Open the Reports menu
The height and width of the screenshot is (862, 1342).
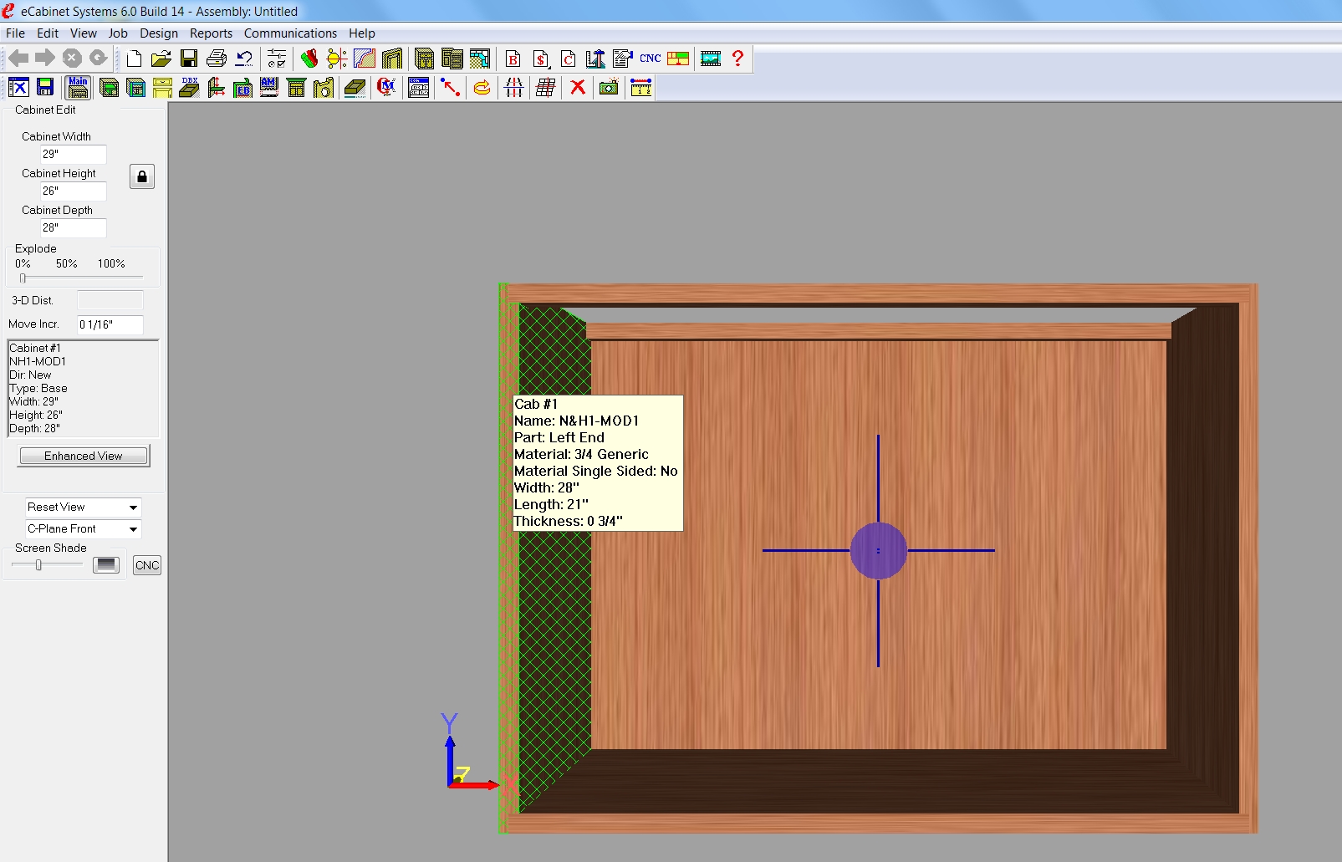coord(211,33)
